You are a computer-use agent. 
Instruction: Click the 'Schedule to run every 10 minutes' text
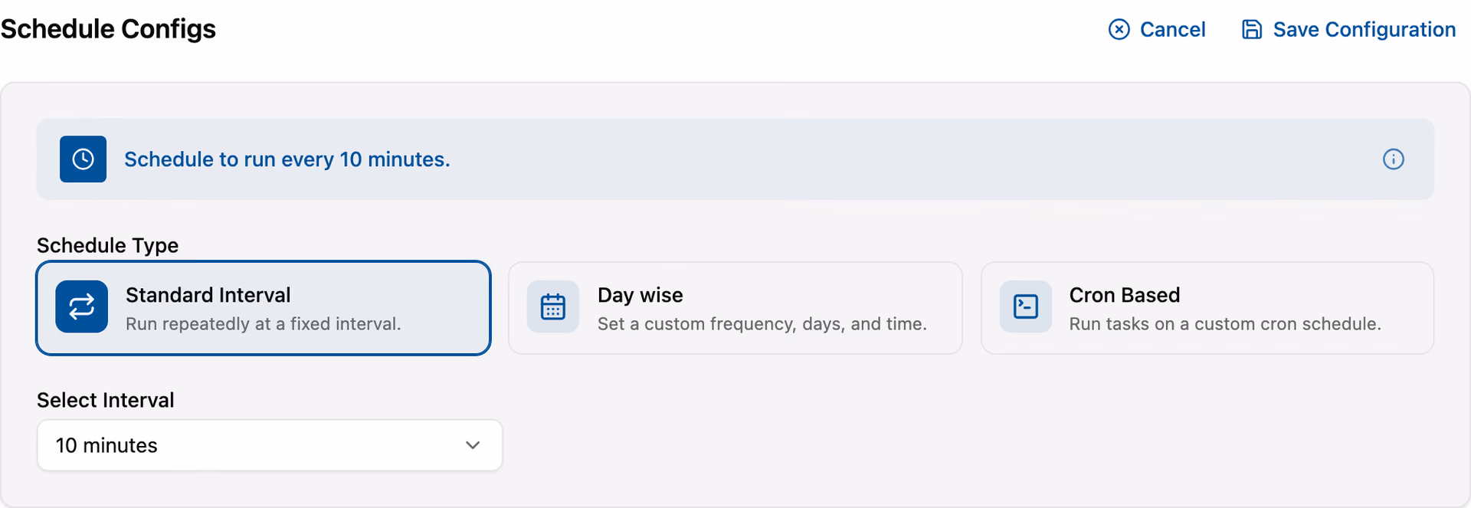(287, 159)
